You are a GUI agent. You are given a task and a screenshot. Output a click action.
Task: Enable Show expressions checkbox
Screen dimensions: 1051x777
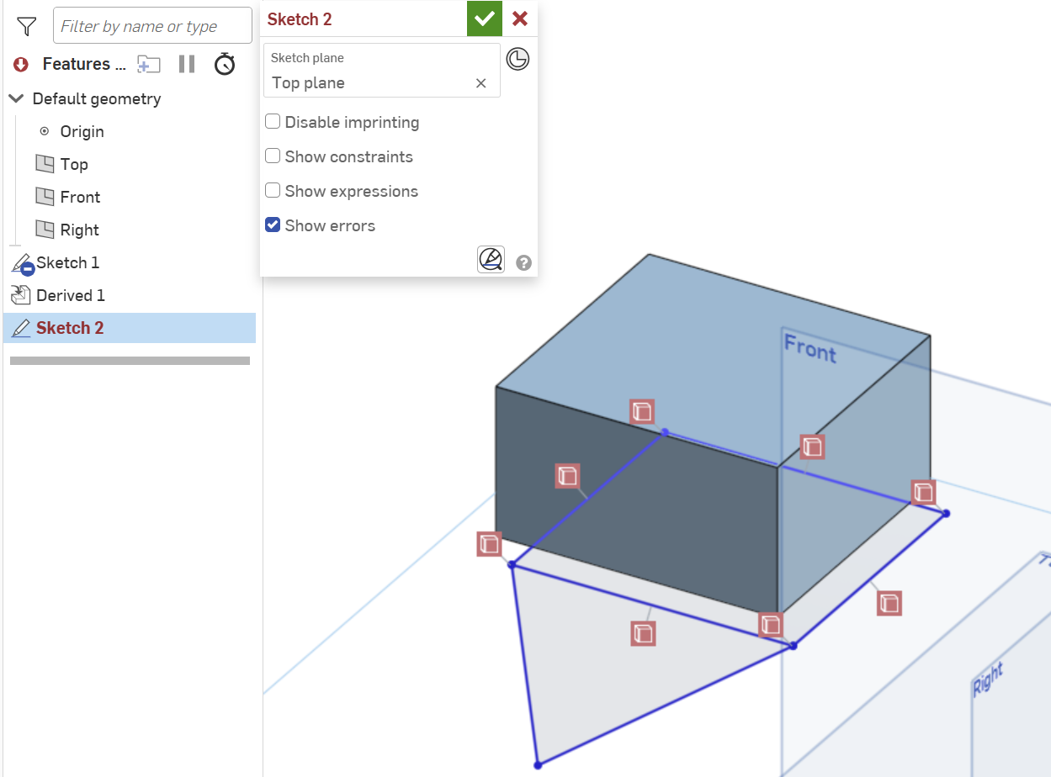pyautogui.click(x=273, y=191)
